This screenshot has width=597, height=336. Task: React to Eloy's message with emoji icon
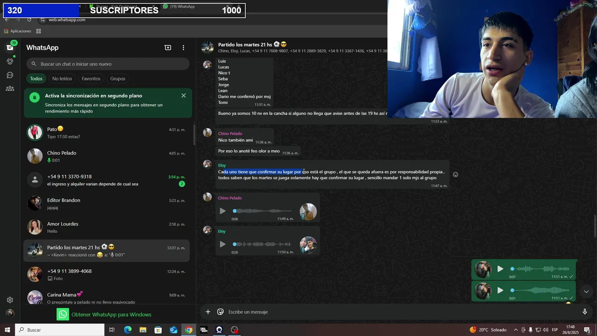click(x=456, y=175)
